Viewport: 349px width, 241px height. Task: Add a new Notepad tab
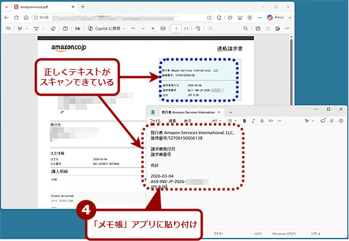(230, 112)
